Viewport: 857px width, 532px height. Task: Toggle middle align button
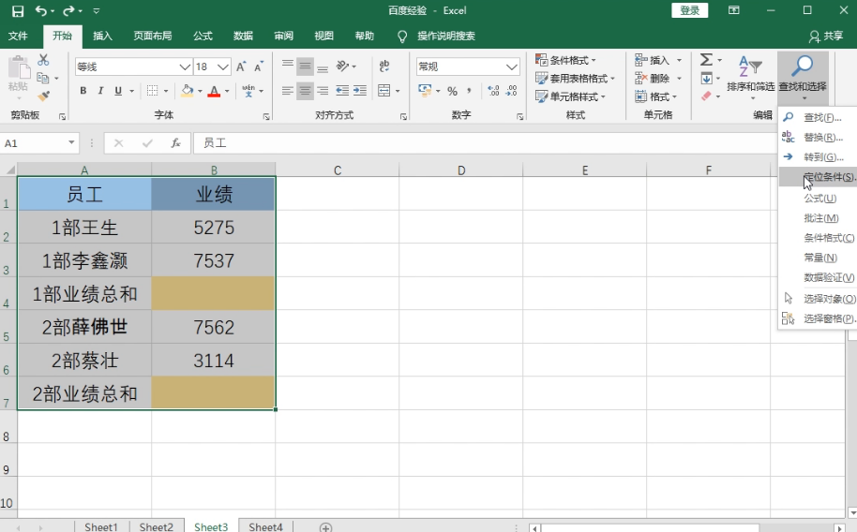pyautogui.click(x=305, y=66)
